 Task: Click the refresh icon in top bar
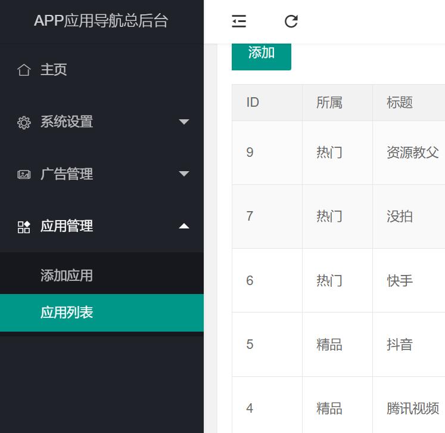[291, 21]
